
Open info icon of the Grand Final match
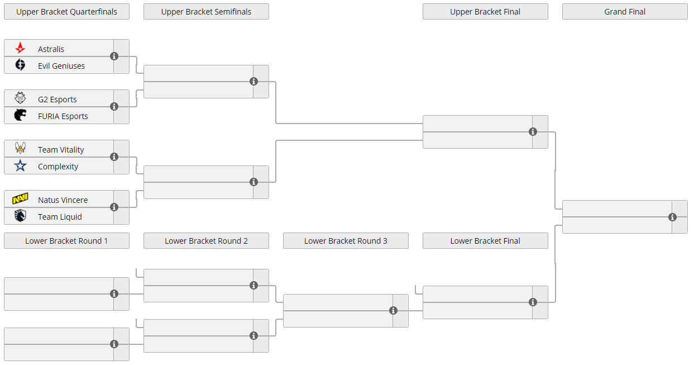673,217
